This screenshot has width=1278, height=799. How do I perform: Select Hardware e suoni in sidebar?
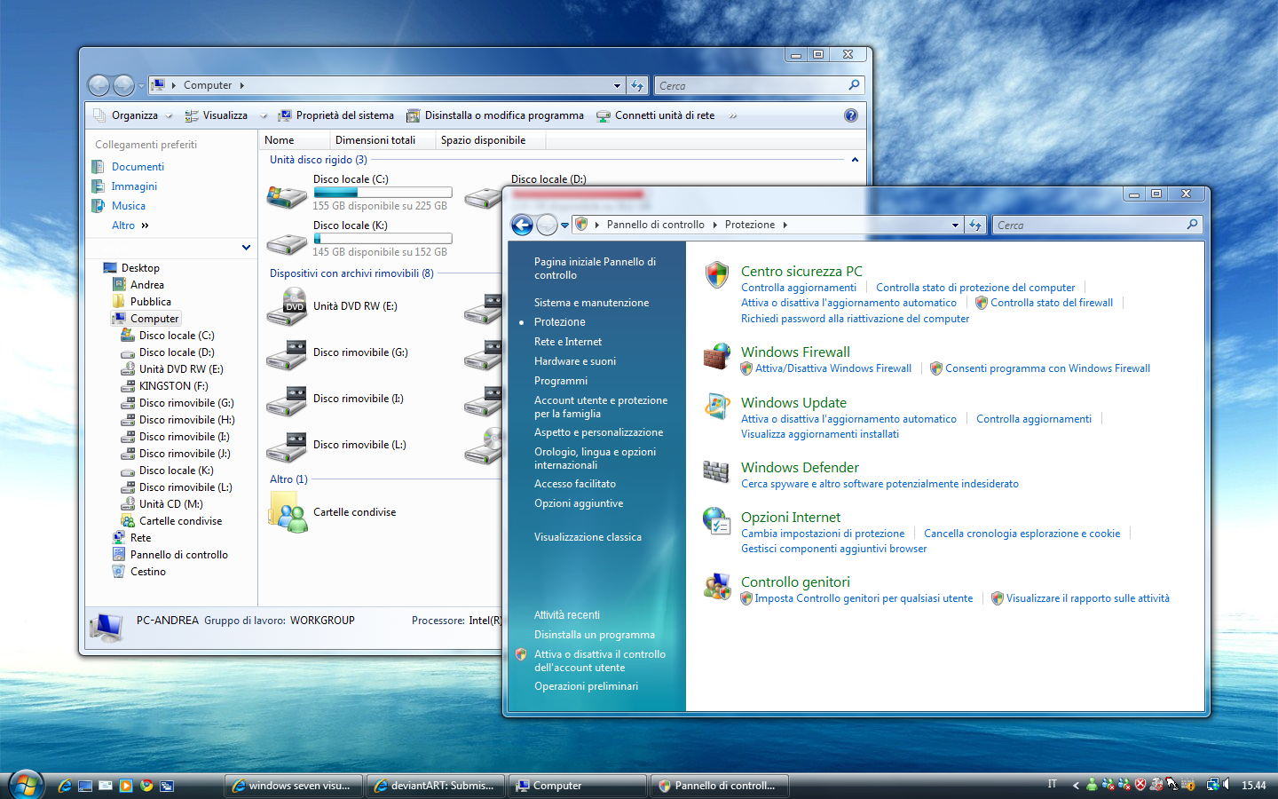pyautogui.click(x=575, y=361)
